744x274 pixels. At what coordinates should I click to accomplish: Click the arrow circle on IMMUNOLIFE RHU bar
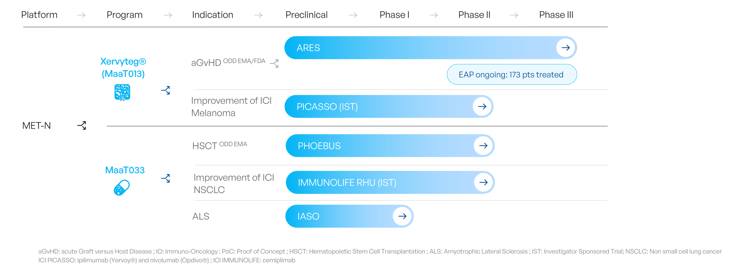(484, 183)
